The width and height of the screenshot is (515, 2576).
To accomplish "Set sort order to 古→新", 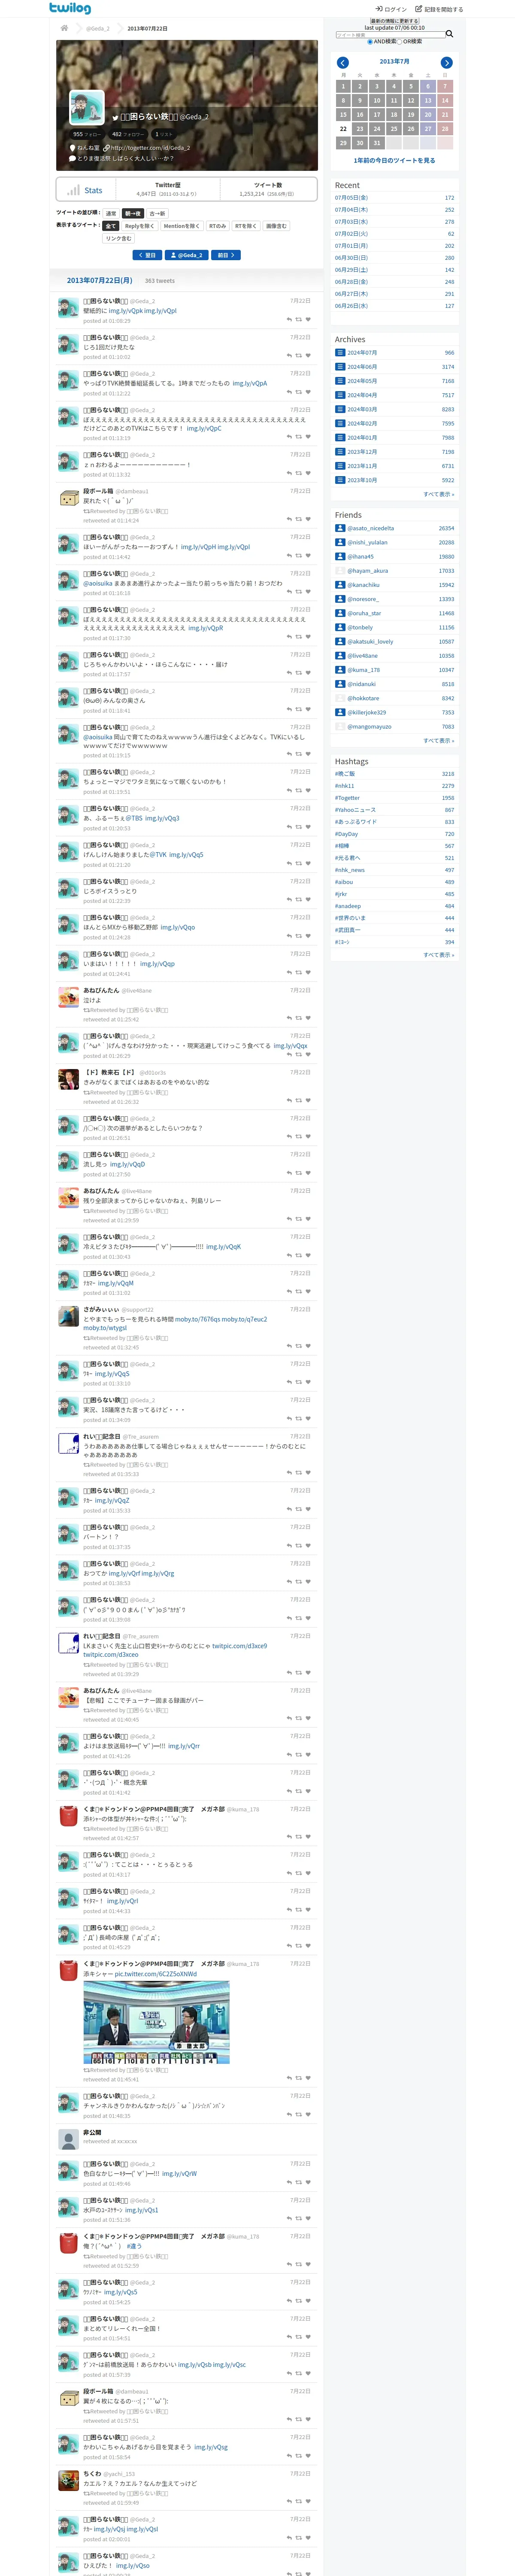I will click(157, 213).
